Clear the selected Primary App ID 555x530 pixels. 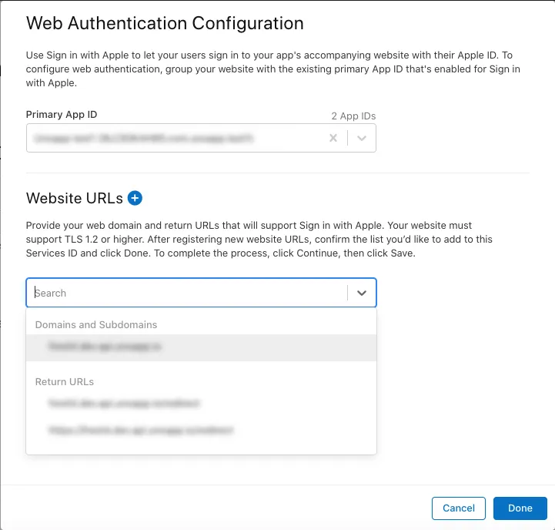[x=333, y=138]
